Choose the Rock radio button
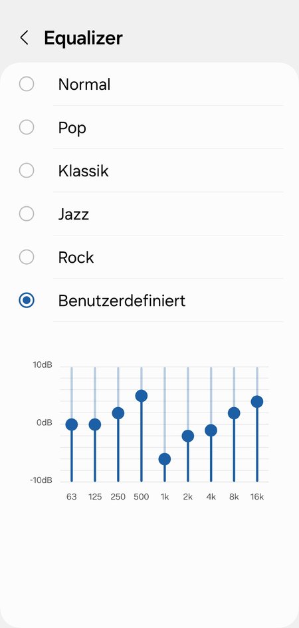 click(x=27, y=257)
